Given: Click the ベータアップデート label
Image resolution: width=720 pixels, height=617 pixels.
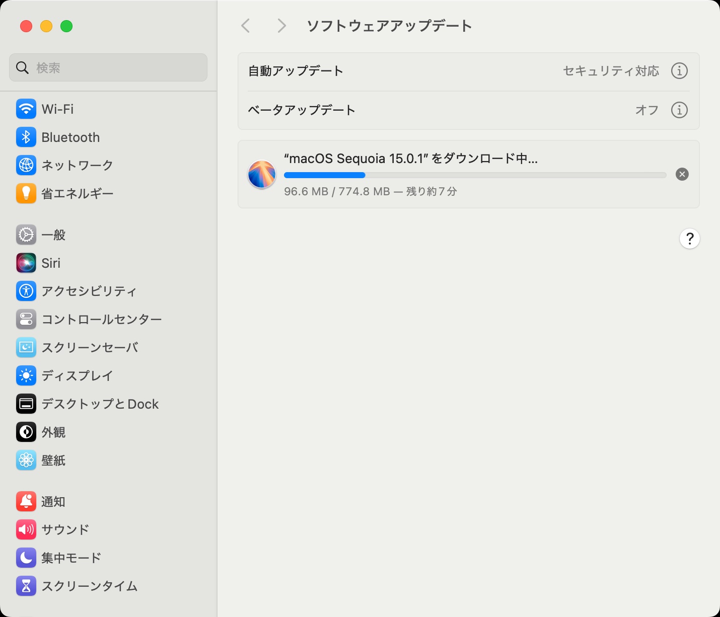Looking at the screenshot, I should [302, 110].
